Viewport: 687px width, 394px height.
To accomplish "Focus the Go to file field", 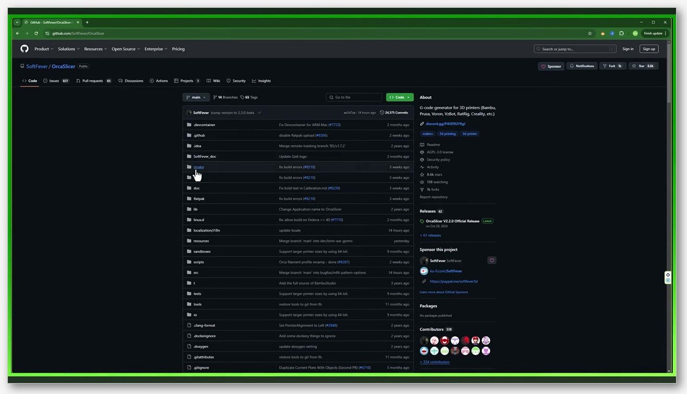I will pyautogui.click(x=354, y=97).
